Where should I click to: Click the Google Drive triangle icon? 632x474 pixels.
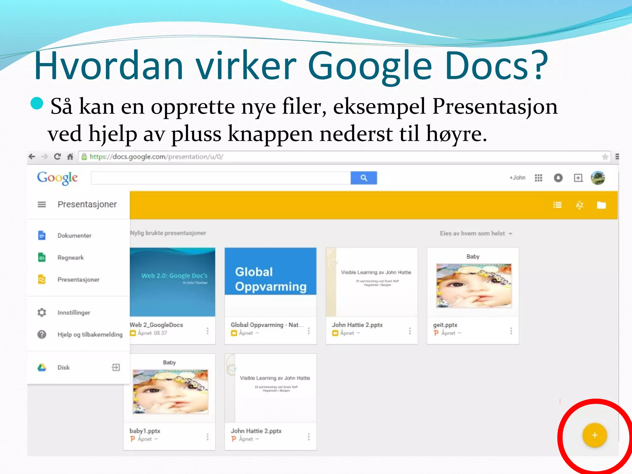(42, 368)
